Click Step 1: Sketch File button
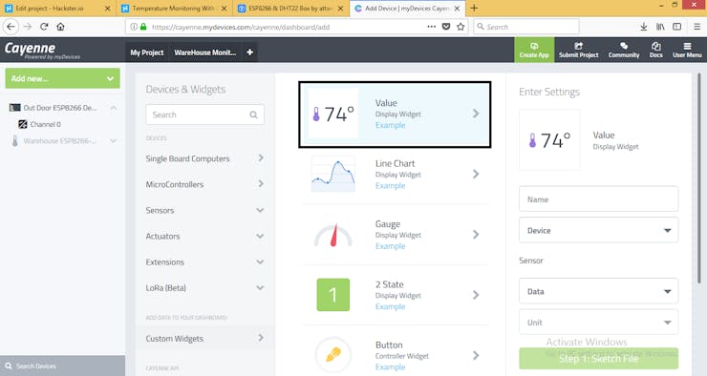The image size is (707, 376). (x=598, y=359)
